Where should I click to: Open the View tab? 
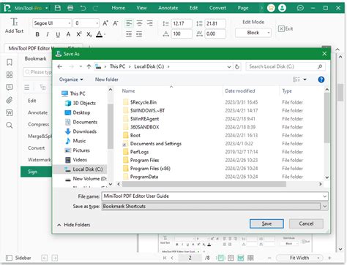[x=141, y=8]
